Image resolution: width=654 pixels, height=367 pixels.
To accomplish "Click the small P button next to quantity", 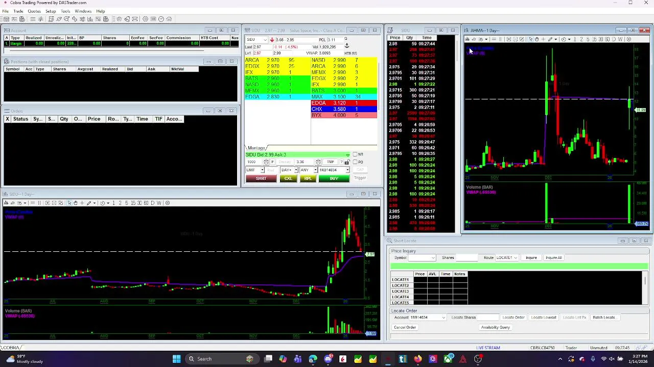I will tap(272, 162).
